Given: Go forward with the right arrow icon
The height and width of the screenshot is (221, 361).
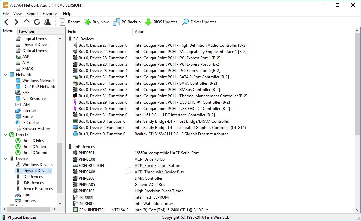Looking at the screenshot, I should coord(16,22).
